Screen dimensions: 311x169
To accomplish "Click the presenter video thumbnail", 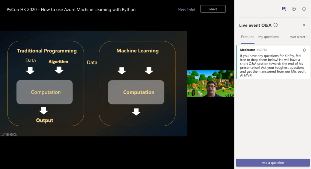I will pyautogui.click(x=210, y=83).
